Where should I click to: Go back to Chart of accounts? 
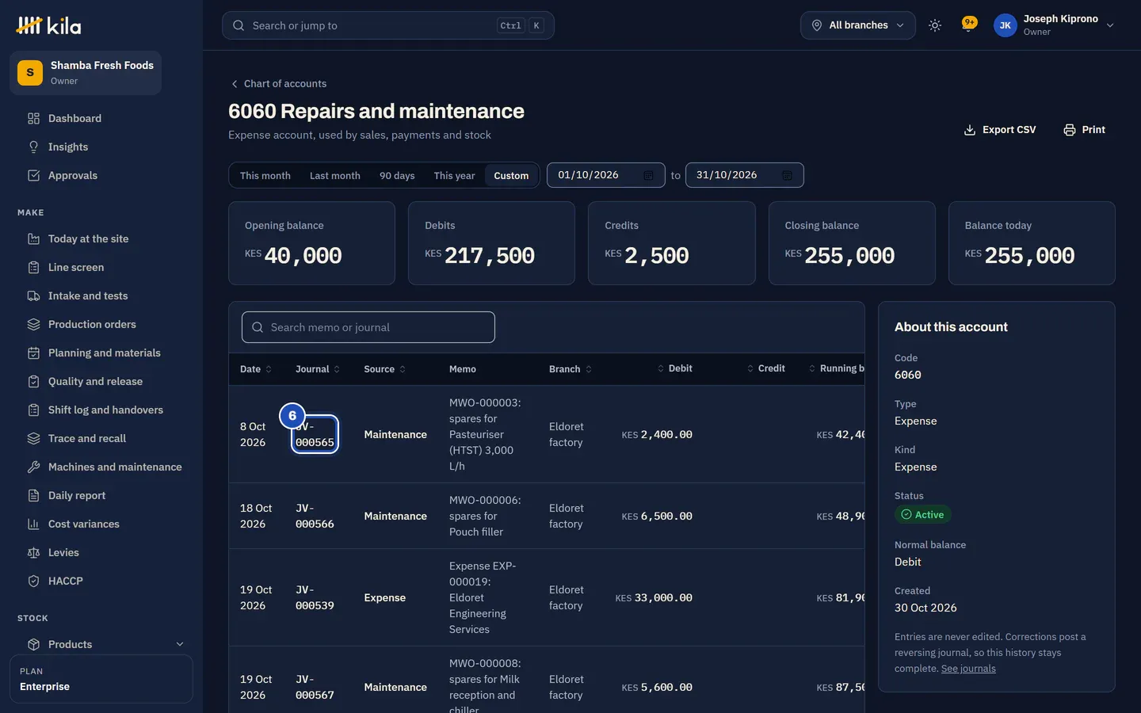278,83
